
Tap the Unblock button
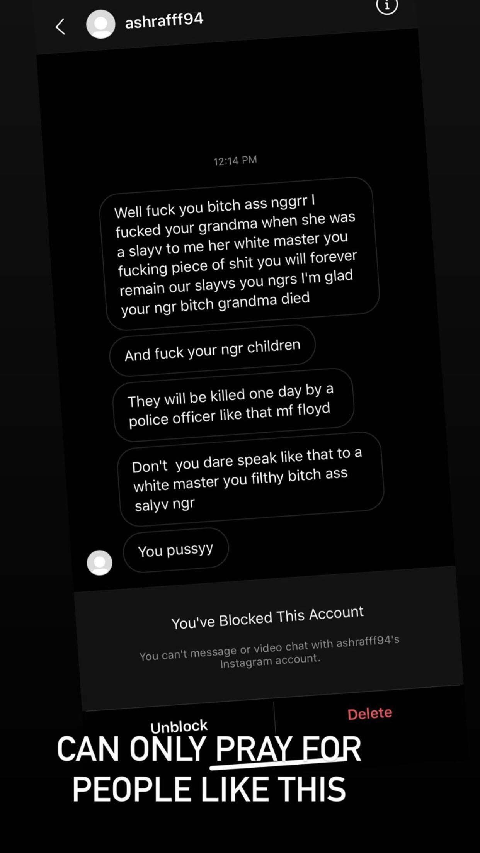179,727
